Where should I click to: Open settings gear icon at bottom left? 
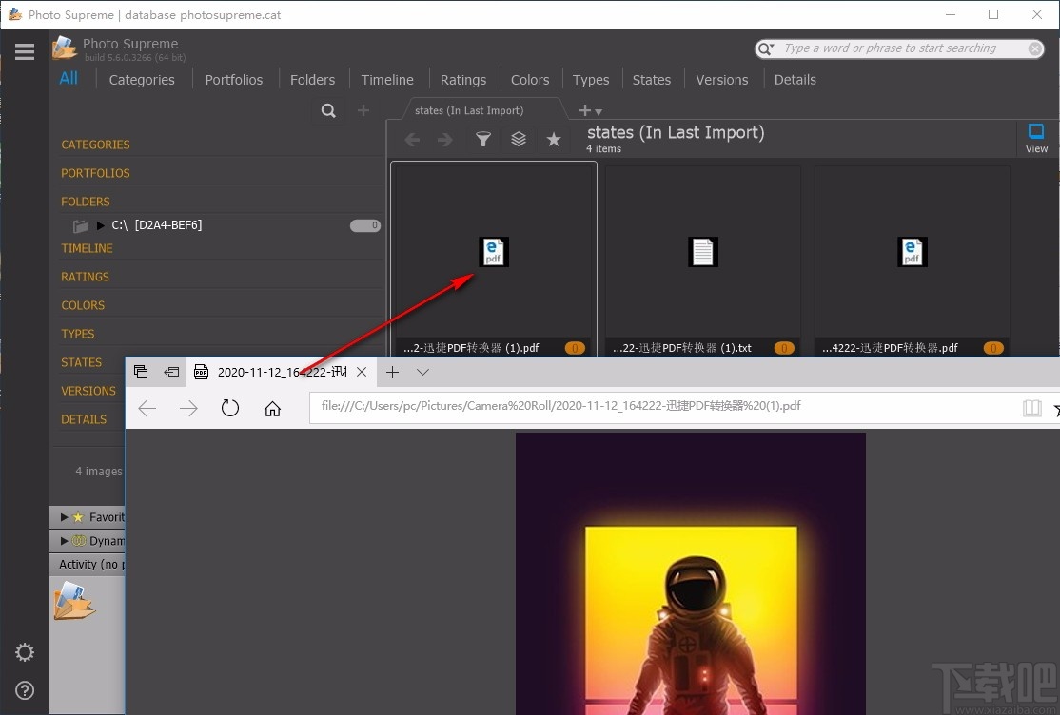[x=25, y=652]
